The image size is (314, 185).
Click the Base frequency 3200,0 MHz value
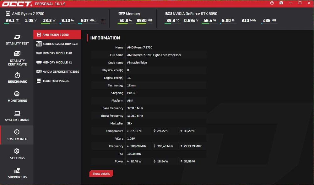135,108
